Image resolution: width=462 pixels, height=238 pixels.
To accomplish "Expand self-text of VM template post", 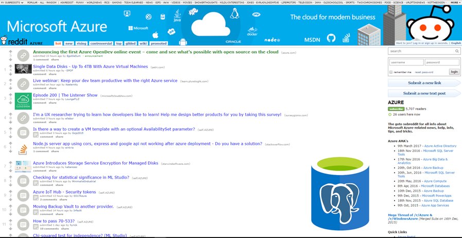I will pos(36,135).
